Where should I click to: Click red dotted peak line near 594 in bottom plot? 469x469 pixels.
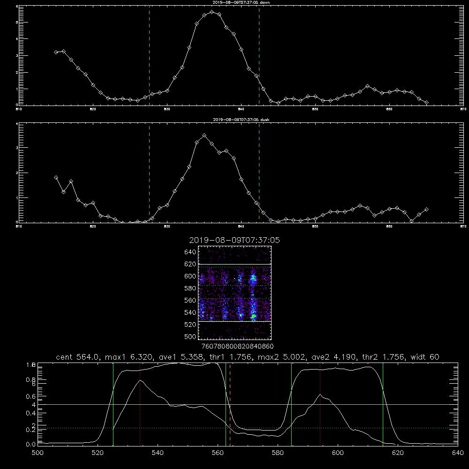[x=320, y=405]
